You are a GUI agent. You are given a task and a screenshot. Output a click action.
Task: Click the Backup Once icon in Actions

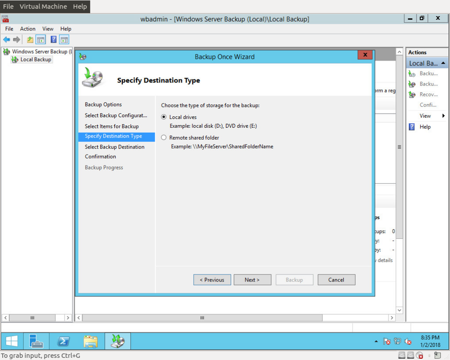click(x=412, y=84)
